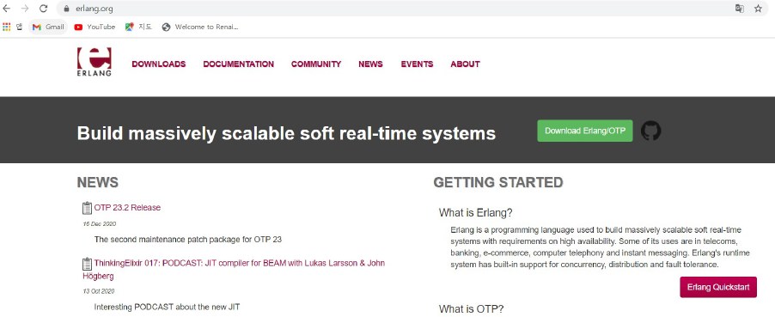Click the Erlang Quickstart button
Image resolution: width=775 pixels, height=317 pixels.
tap(718, 287)
